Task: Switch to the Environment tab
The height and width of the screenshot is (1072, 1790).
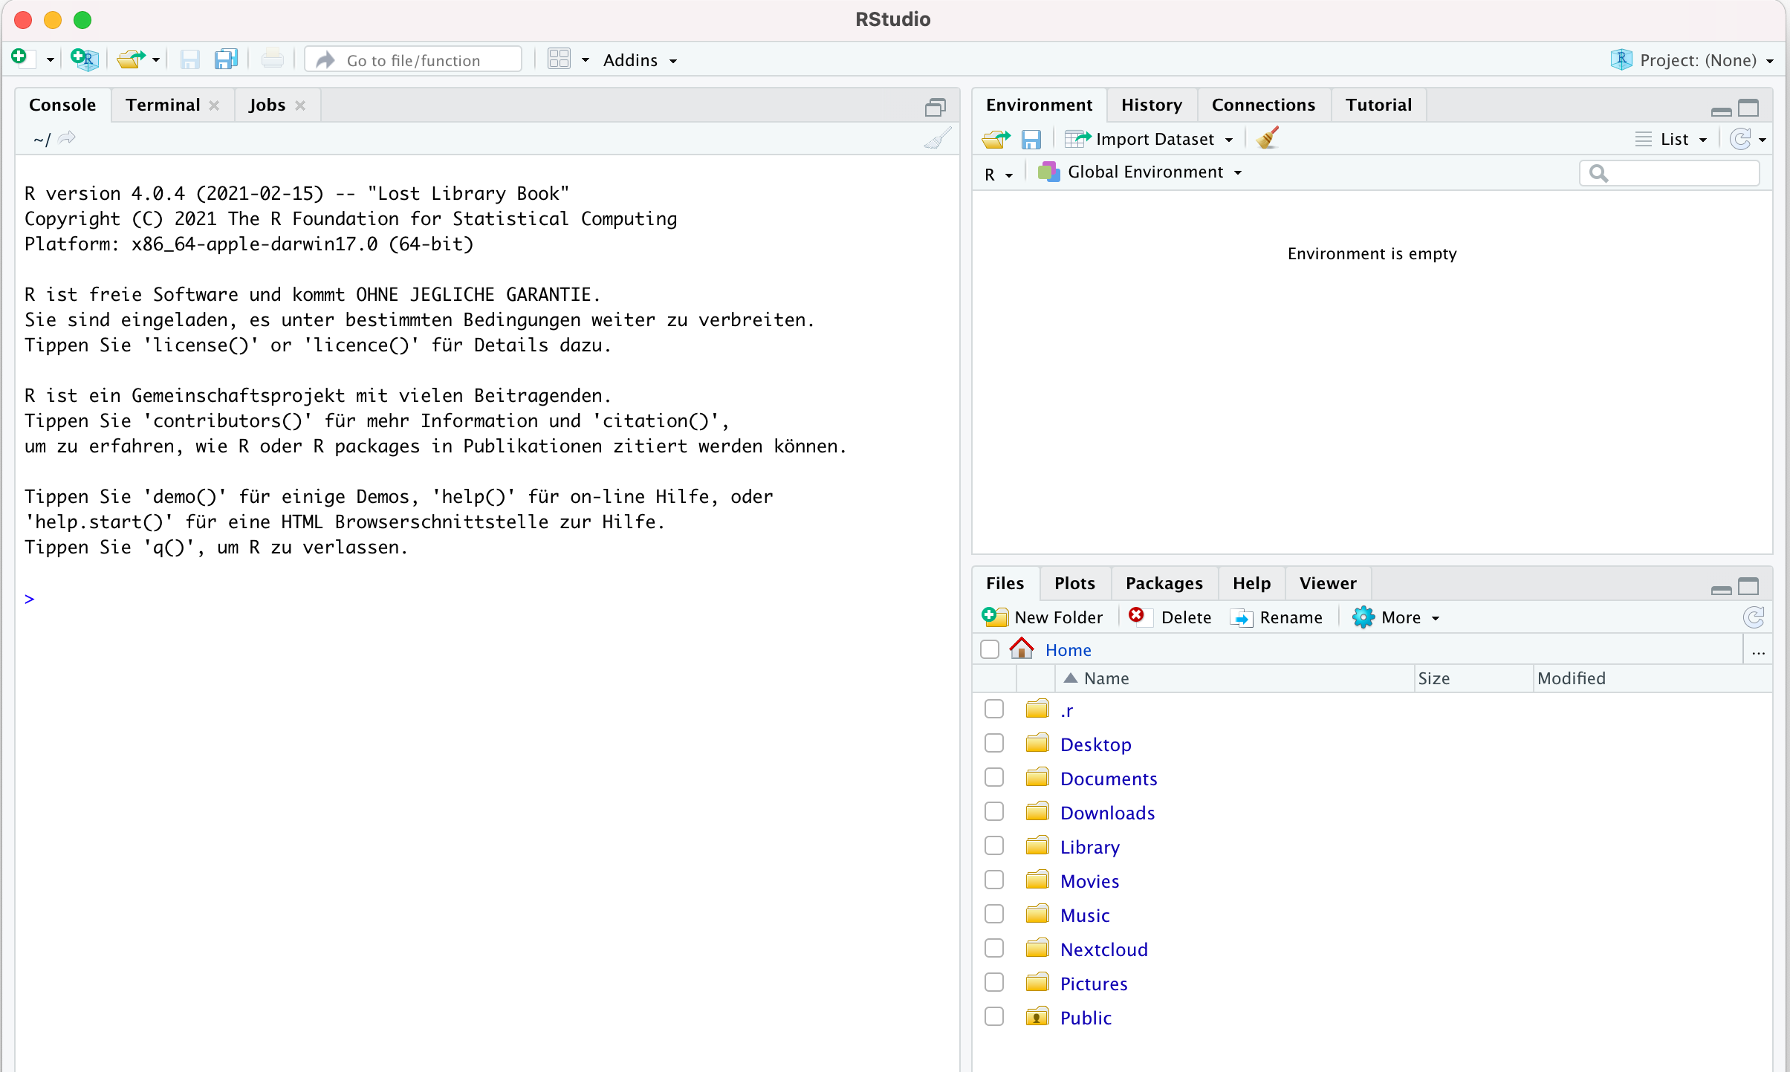Action: [1039, 105]
